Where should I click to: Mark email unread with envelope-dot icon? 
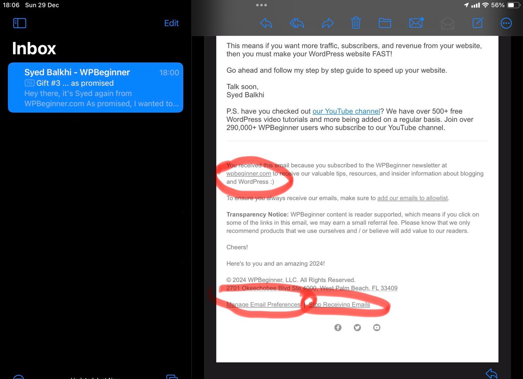coord(416,23)
